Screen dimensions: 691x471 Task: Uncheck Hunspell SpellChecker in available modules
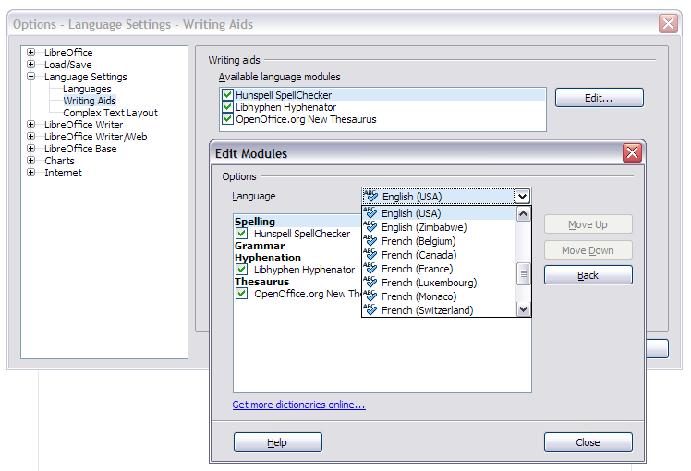(x=227, y=95)
